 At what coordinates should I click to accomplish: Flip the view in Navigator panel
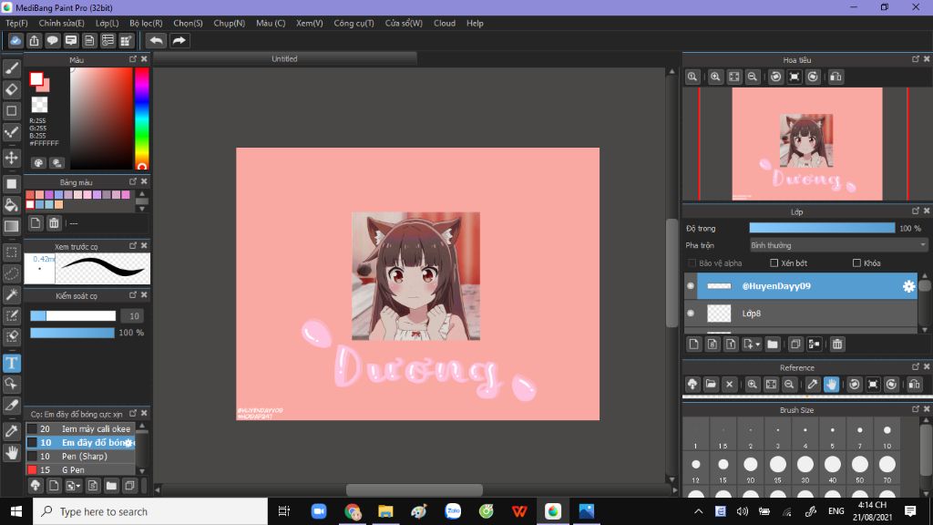[836, 77]
